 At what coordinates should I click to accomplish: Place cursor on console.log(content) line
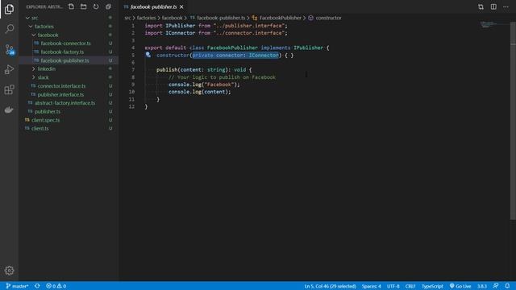tap(199, 92)
